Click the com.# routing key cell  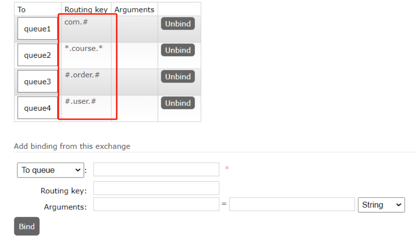pos(86,29)
